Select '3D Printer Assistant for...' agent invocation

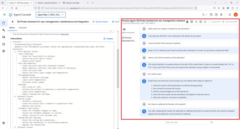[x=129, y=39]
